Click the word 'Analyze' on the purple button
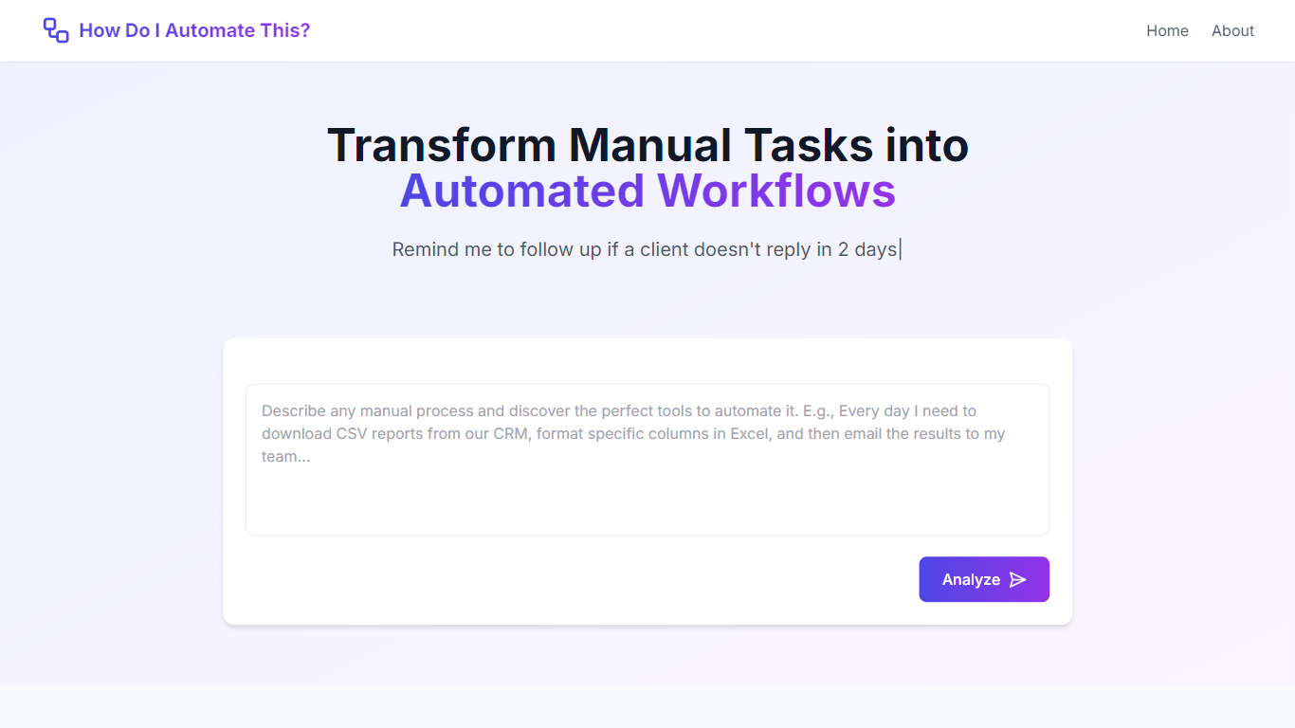1295x728 pixels. (971, 579)
